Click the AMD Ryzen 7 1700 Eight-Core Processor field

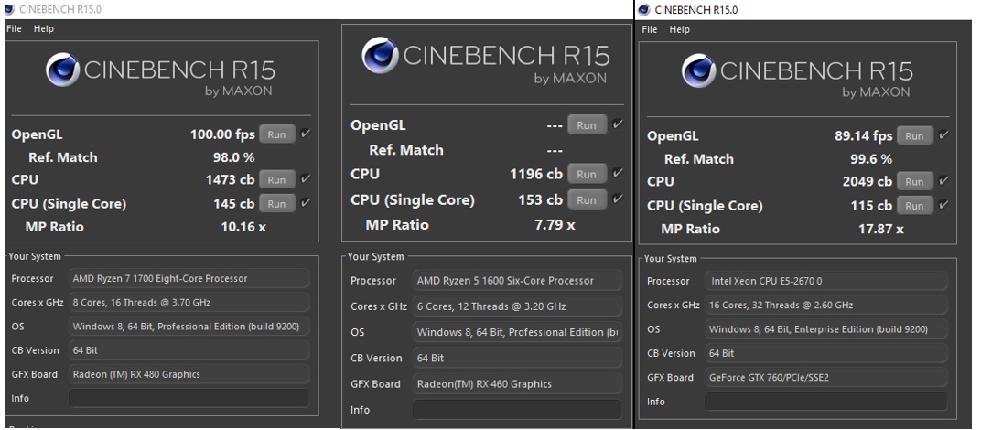tap(189, 278)
